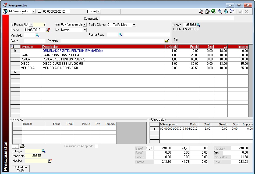
Task: Click the IdArticulo column header
Action: 31,47
